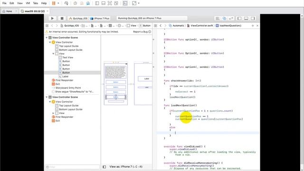Click VMware thumbnail bar view icon
Viewport: 304px width, 171px height.
click(x=104, y=3)
